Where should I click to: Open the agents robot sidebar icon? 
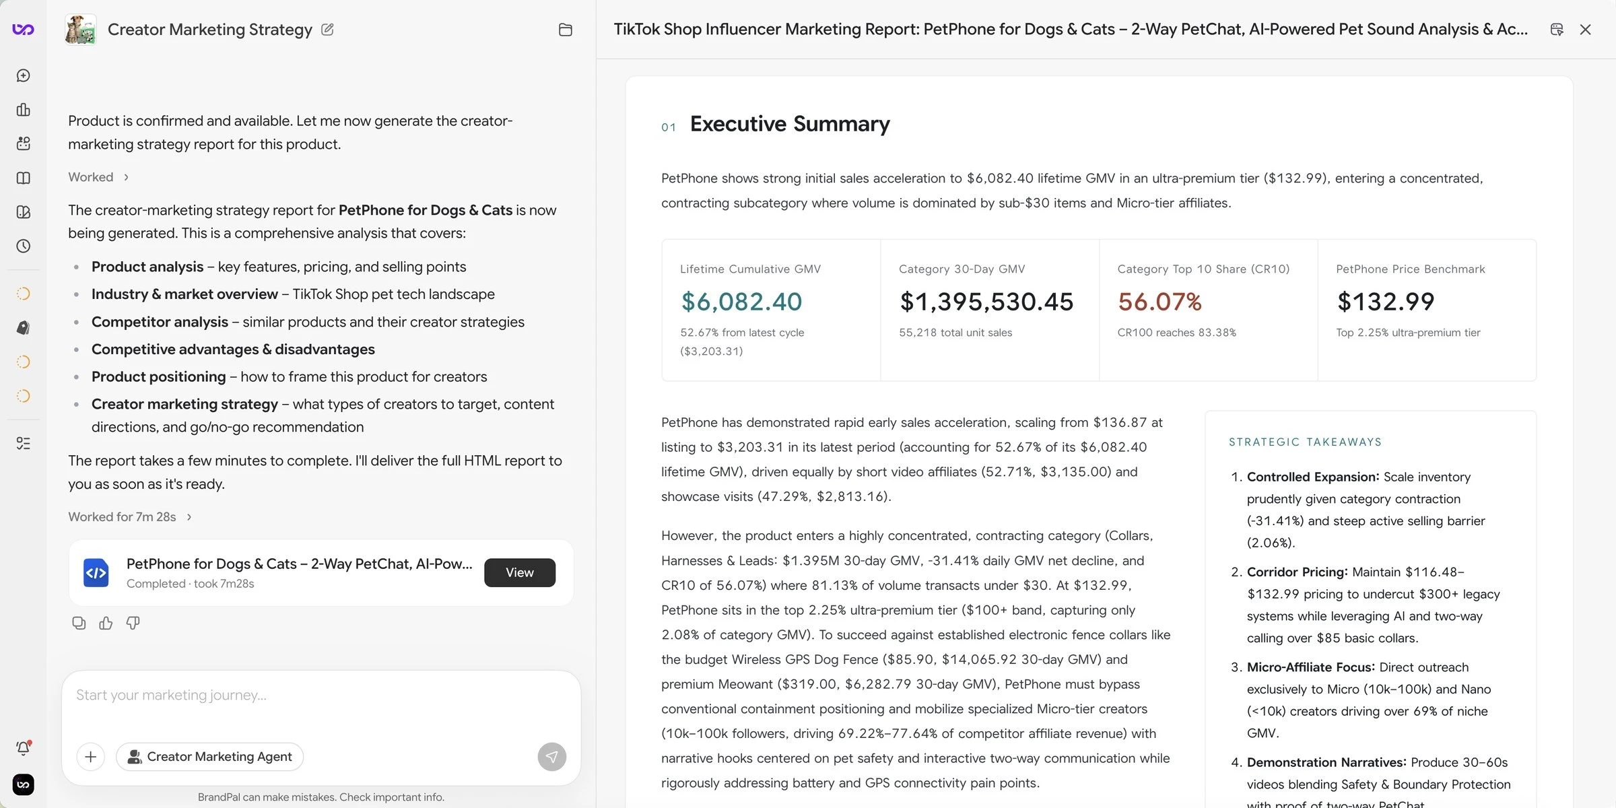coord(23,143)
